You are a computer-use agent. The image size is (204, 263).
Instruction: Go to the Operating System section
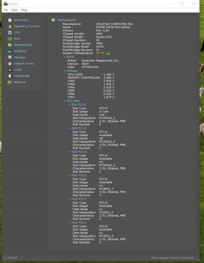27,27
